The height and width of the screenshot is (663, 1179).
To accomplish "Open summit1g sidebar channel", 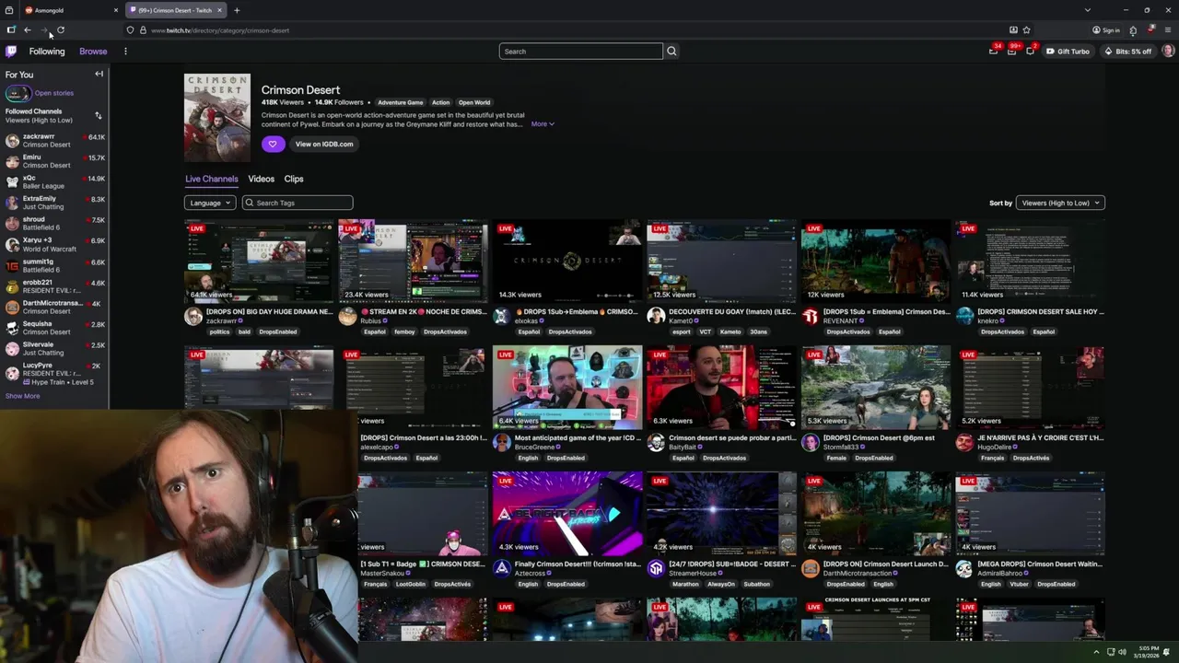I will click(54, 265).
